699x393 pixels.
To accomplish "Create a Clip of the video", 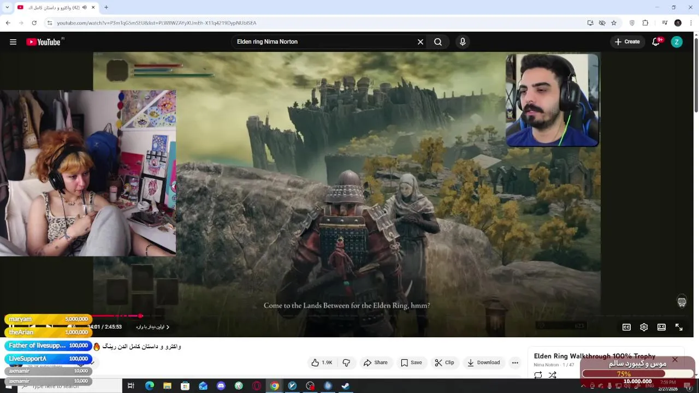I will coord(445,362).
